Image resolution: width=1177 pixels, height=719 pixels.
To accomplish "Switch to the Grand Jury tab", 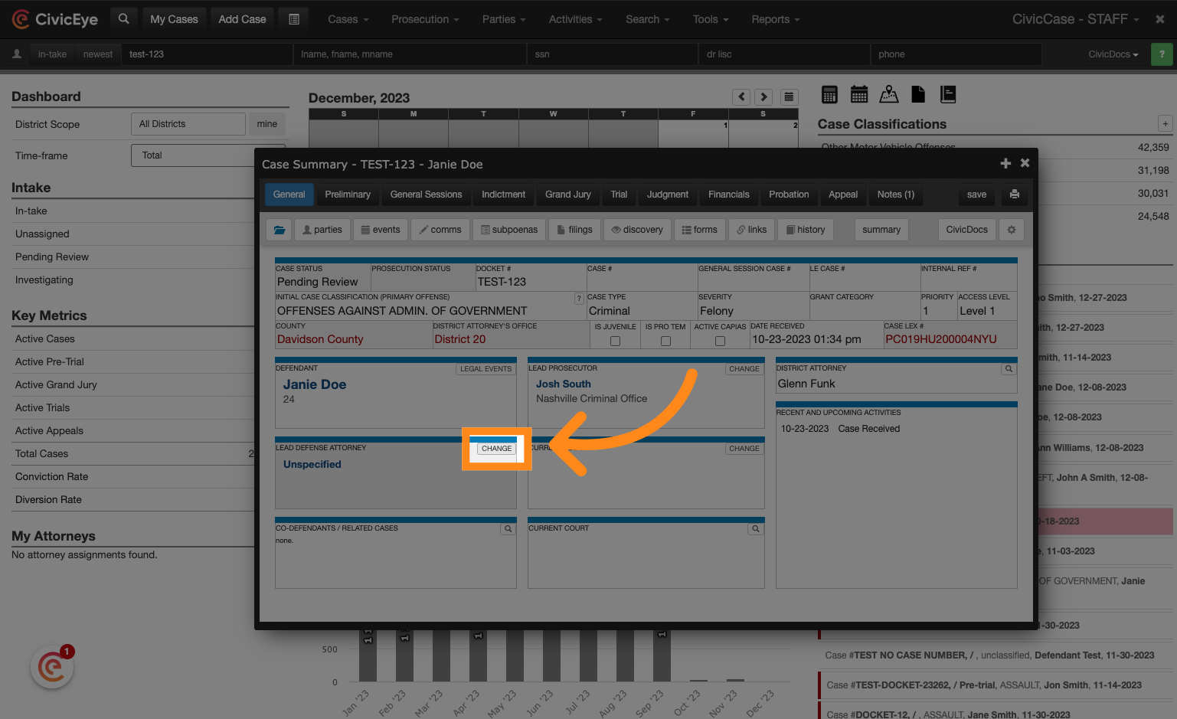I will (568, 194).
